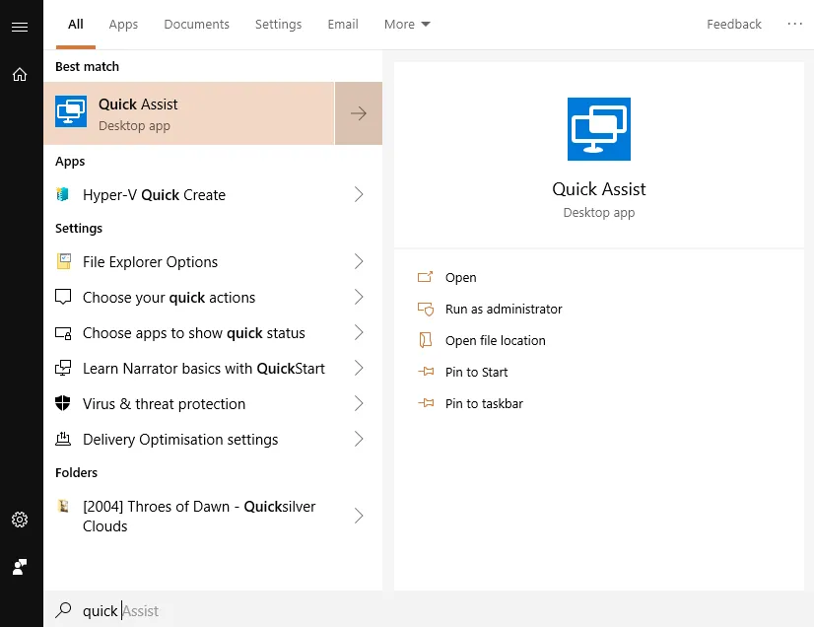Expand the Virus & threat protection chevron
814x627 pixels.
click(x=358, y=403)
